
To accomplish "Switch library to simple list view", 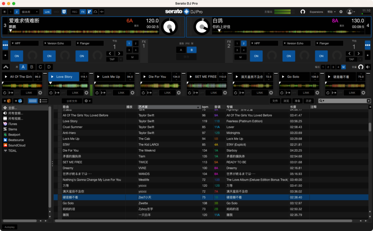I will point(33,101).
